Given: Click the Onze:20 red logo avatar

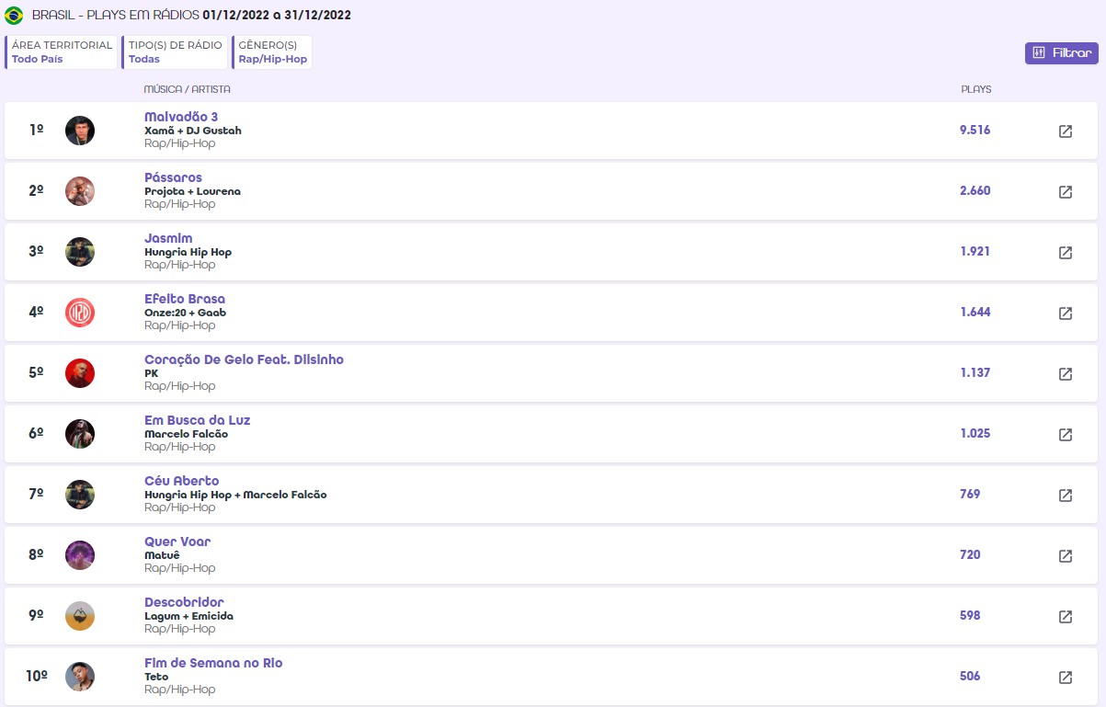Looking at the screenshot, I should click(x=80, y=313).
